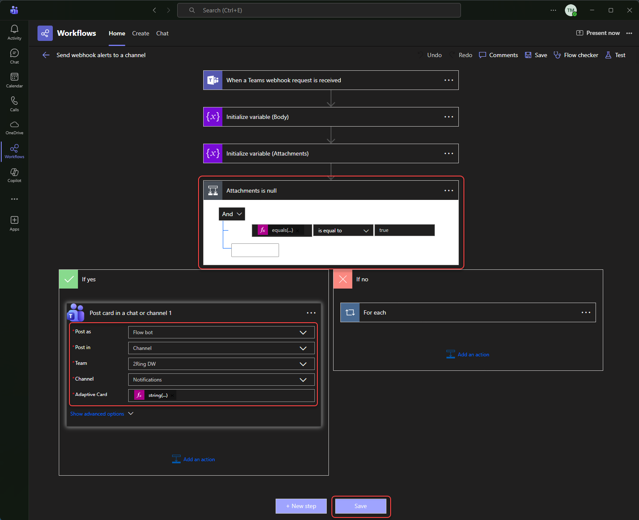The width and height of the screenshot is (639, 520).
Task: Click the If yes green check icon
Action: click(x=69, y=279)
